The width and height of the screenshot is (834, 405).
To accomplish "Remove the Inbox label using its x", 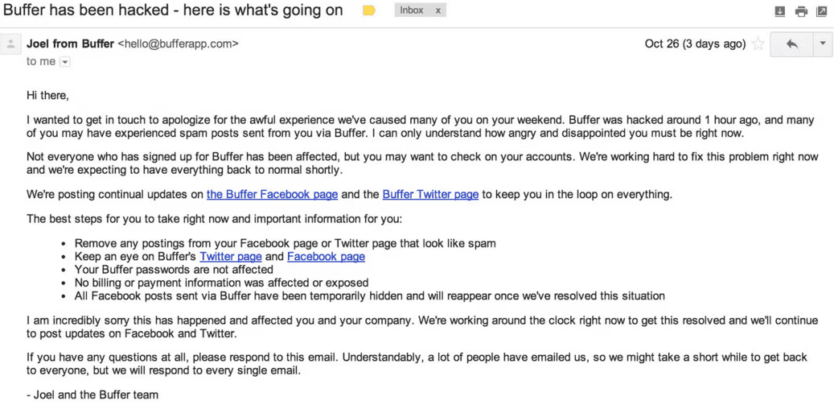I will 438,10.
